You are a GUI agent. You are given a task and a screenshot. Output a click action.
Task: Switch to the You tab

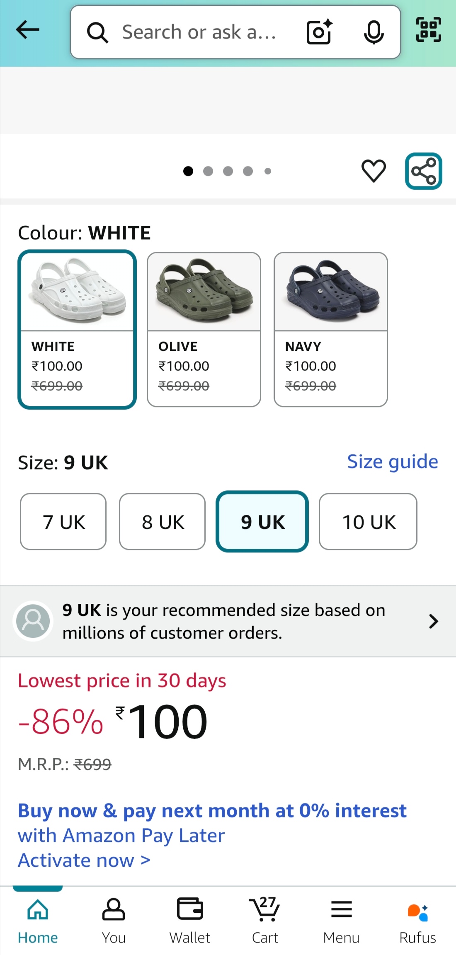[x=114, y=920]
